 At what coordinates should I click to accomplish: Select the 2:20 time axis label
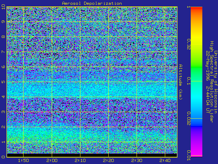(108, 161)
